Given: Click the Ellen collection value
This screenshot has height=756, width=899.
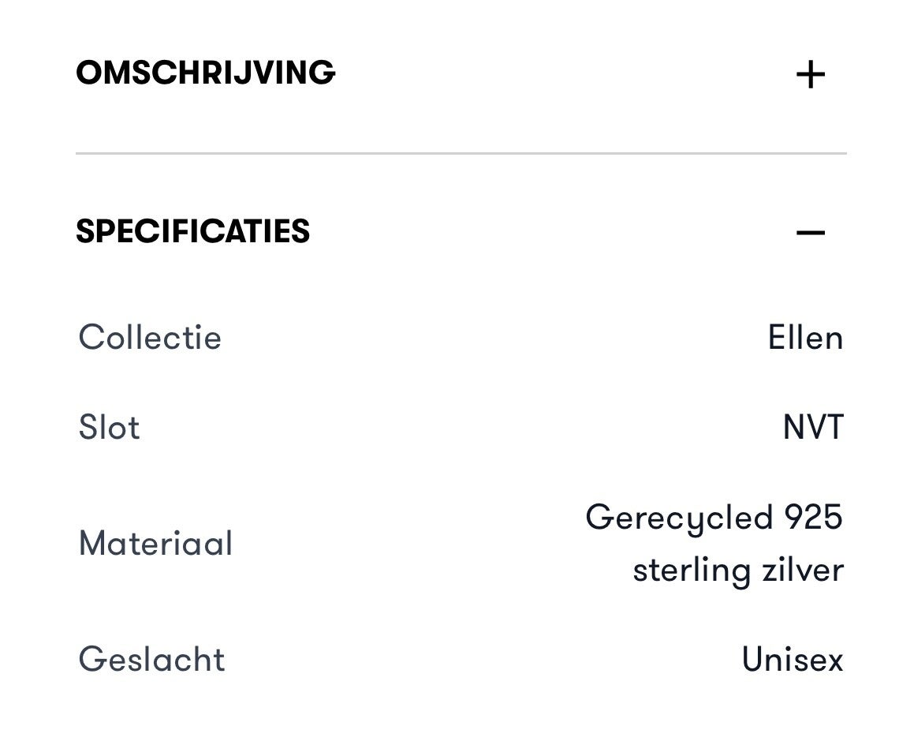Looking at the screenshot, I should (x=805, y=337).
